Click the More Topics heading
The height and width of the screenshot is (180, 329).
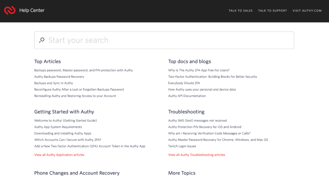click(x=182, y=173)
